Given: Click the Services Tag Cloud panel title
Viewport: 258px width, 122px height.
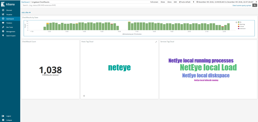Looking at the screenshot, I should click(x=167, y=42).
